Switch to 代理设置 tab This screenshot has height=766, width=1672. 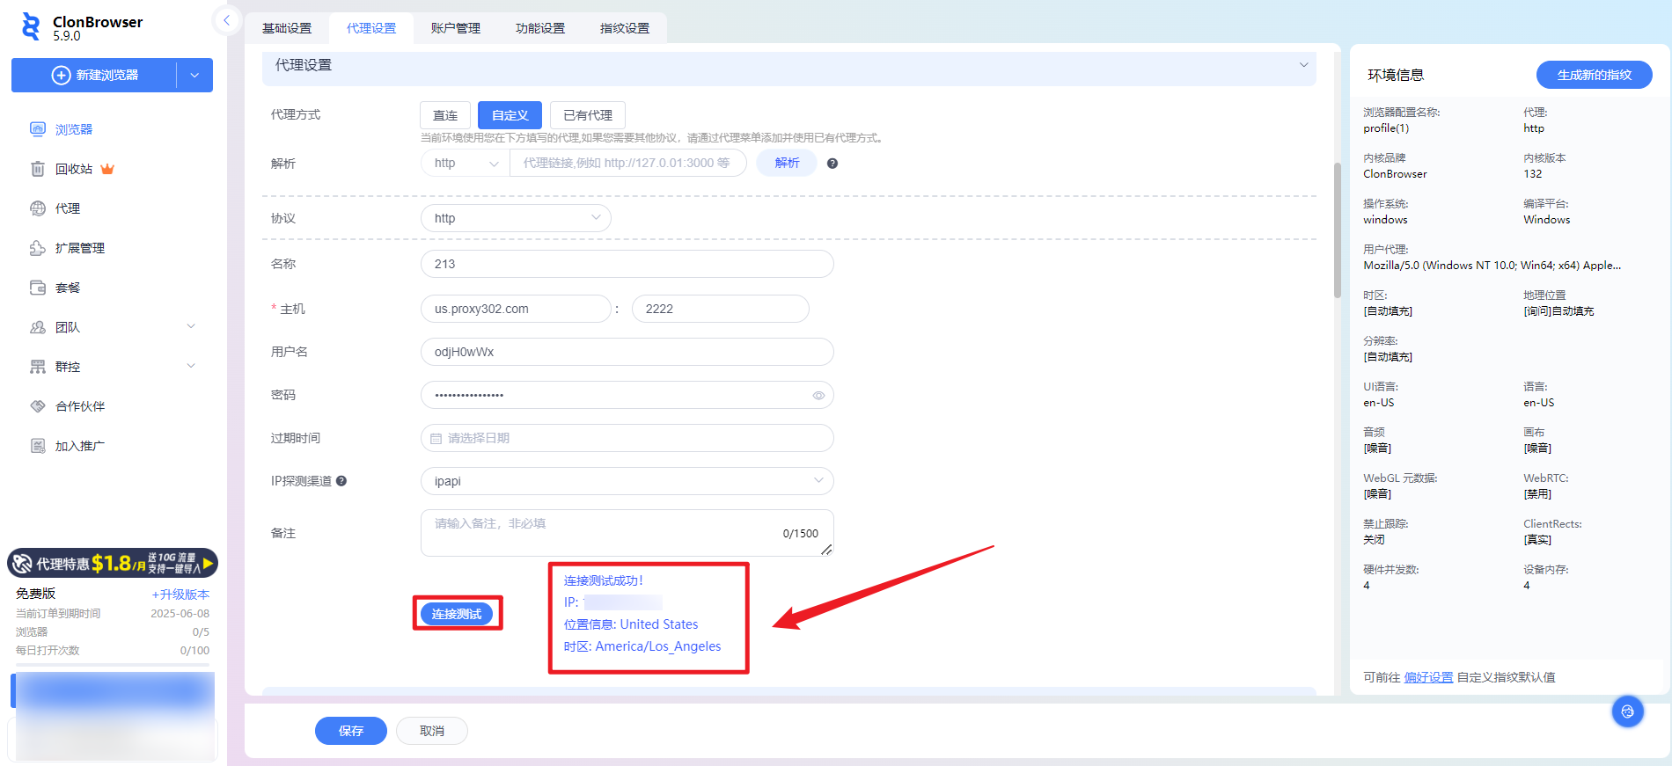[371, 28]
